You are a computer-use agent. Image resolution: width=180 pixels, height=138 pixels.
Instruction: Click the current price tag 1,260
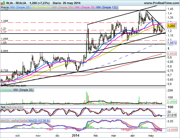[171, 26]
